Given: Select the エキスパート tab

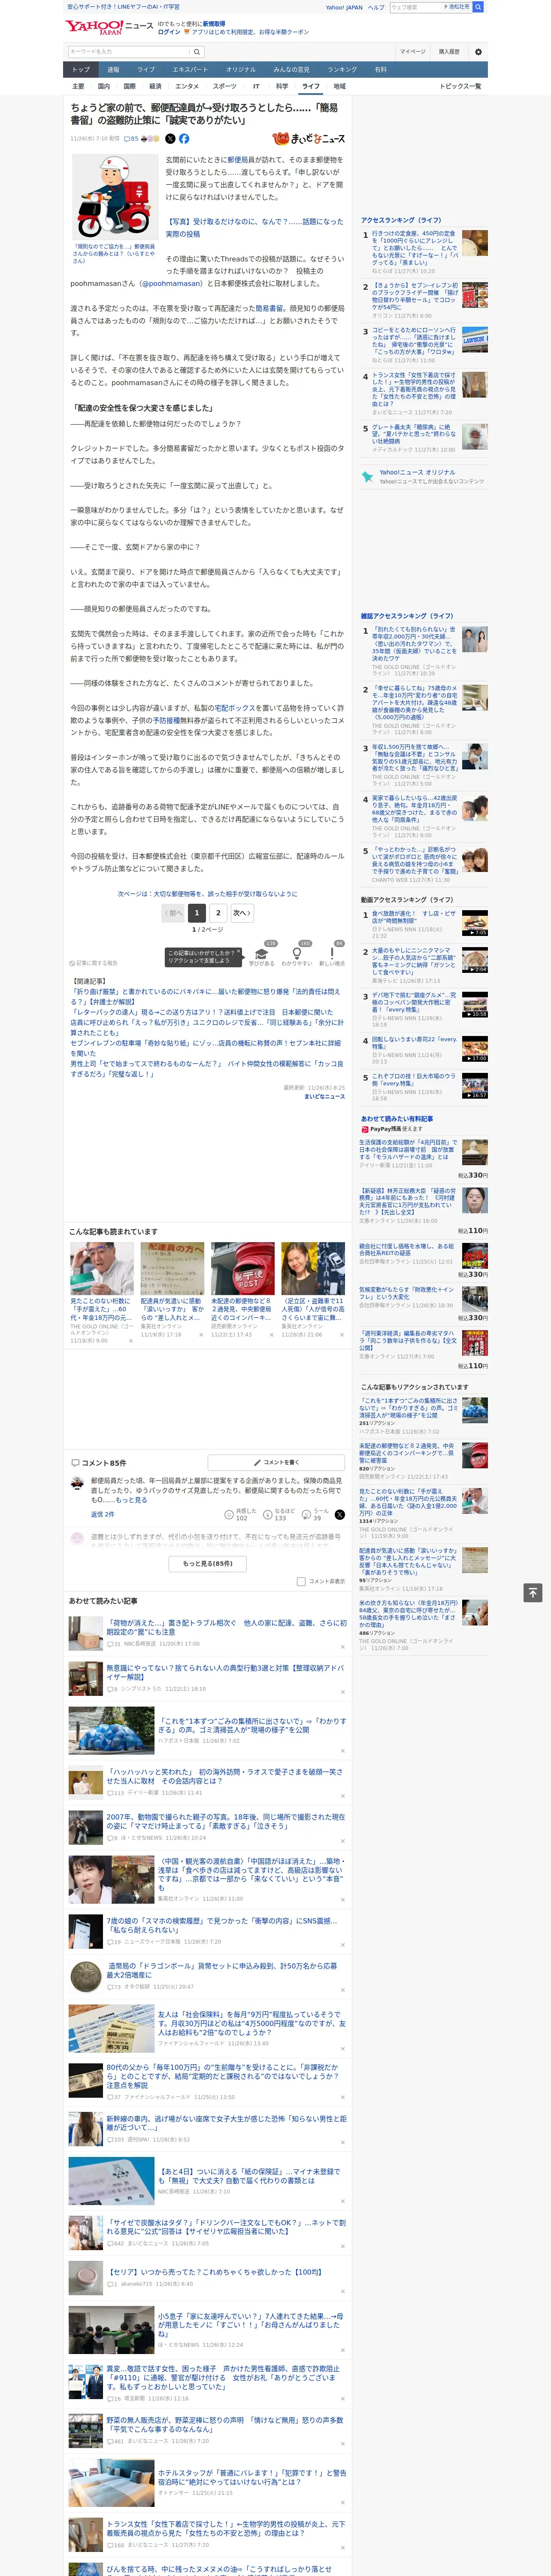Looking at the screenshot, I should point(190,70).
